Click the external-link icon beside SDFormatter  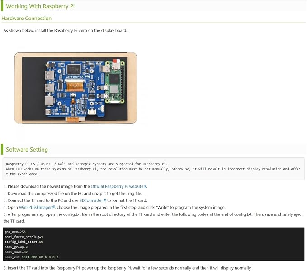(104, 200)
